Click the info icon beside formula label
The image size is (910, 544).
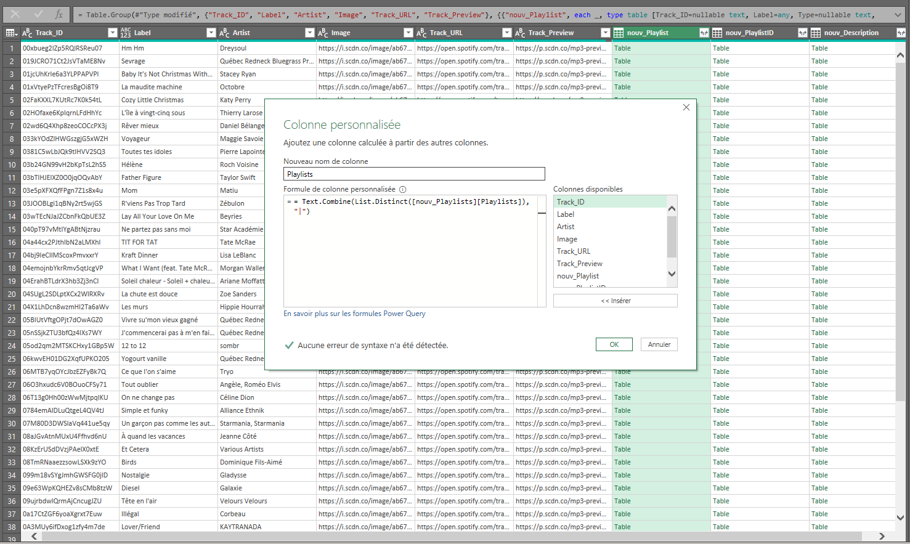tap(403, 189)
